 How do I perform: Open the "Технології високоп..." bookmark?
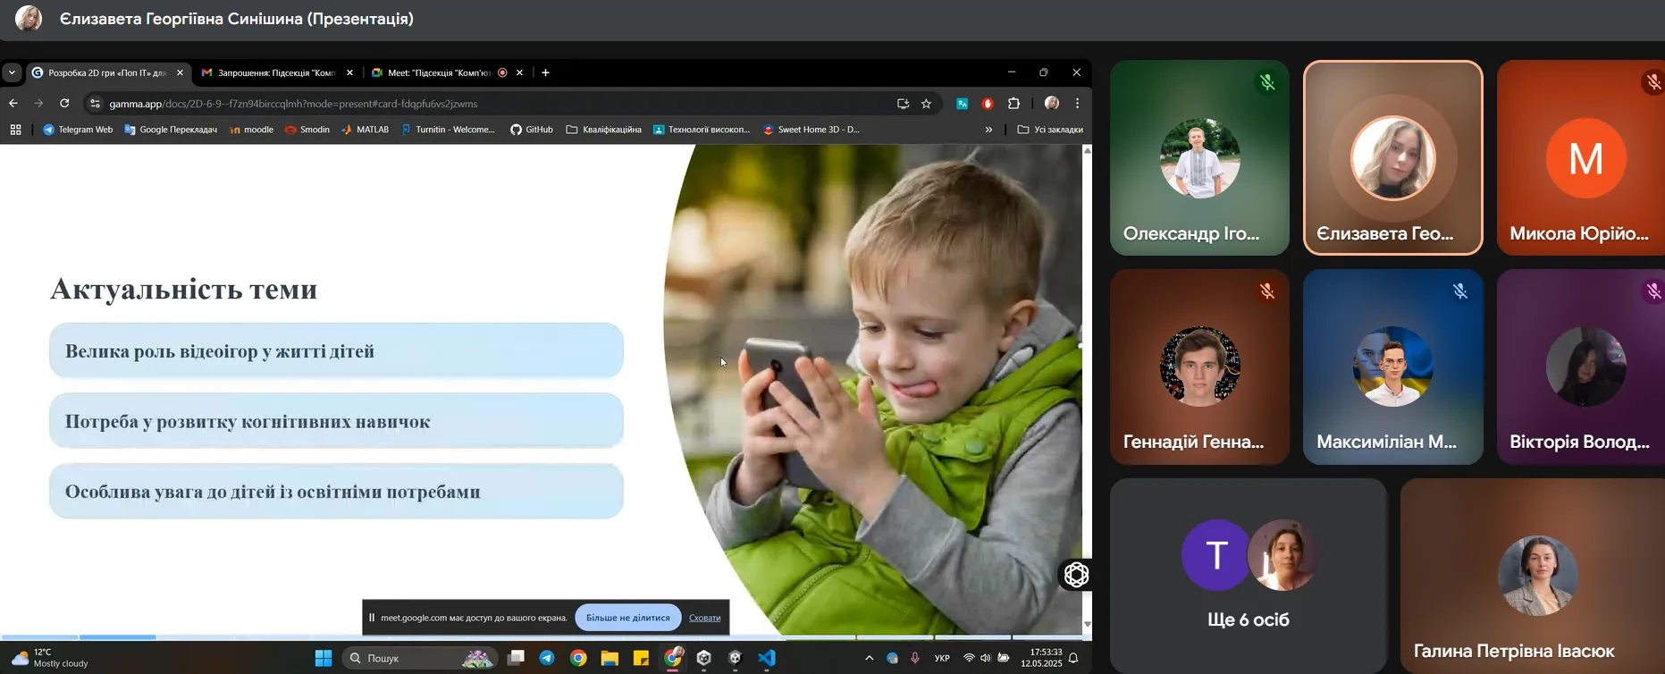click(x=702, y=130)
